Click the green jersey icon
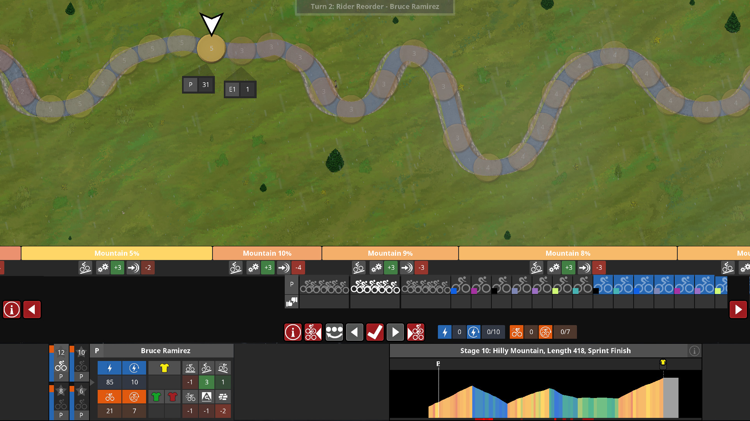Viewport: 750px width, 421px height. pyautogui.click(x=156, y=397)
